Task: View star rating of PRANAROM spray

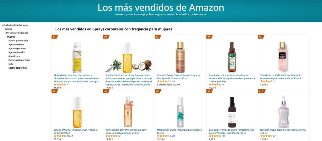Action: 60,85
